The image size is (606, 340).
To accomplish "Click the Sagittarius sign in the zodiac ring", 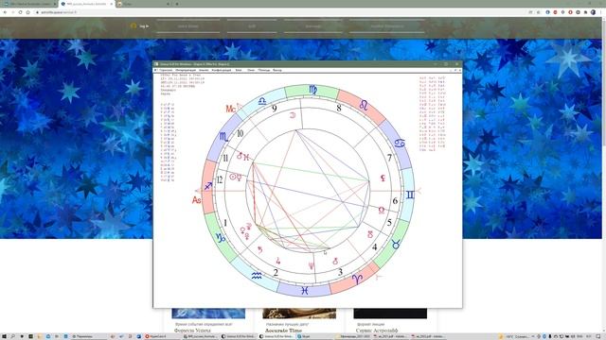I will (x=208, y=186).
